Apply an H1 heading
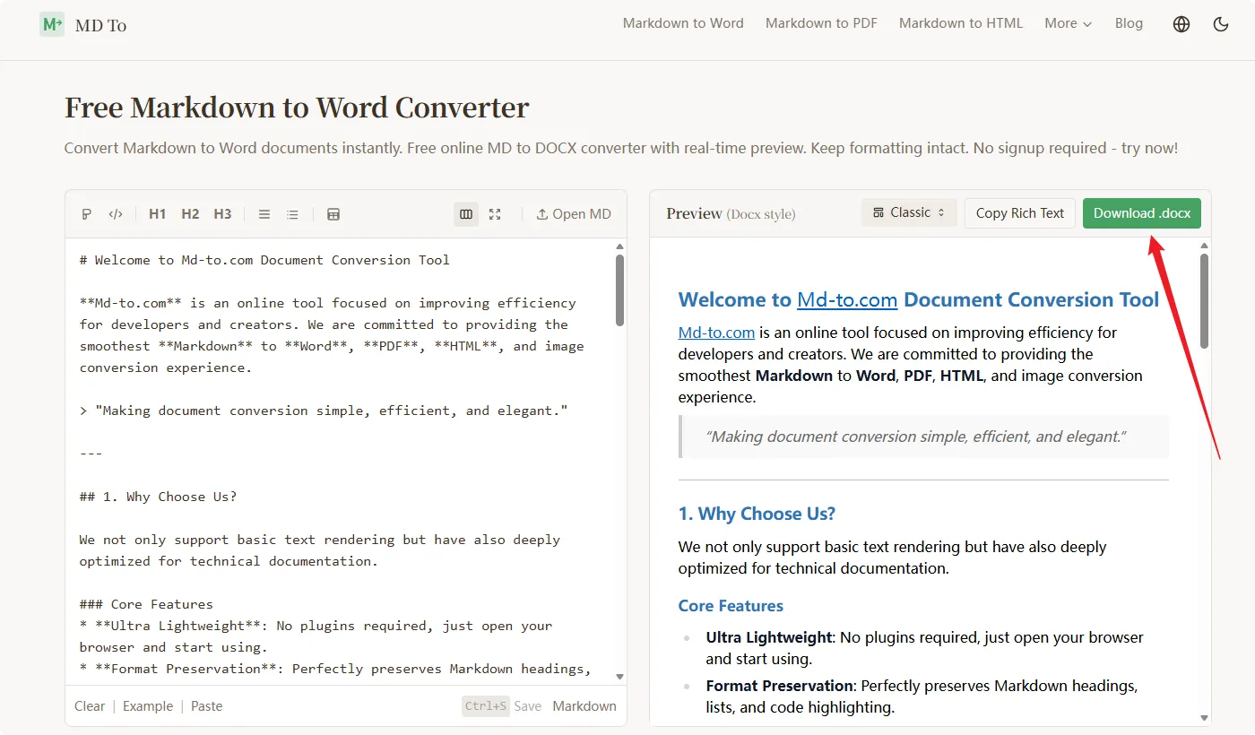 point(157,213)
